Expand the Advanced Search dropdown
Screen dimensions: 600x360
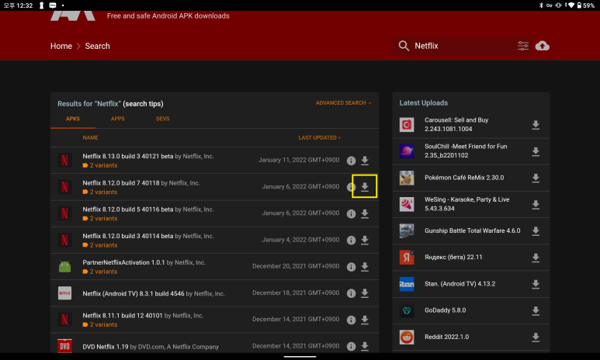click(x=343, y=103)
